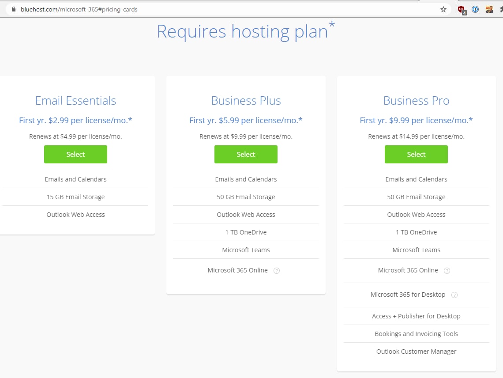
Task: Click 1 TB OneDrive in Business Pro
Action: click(x=417, y=232)
